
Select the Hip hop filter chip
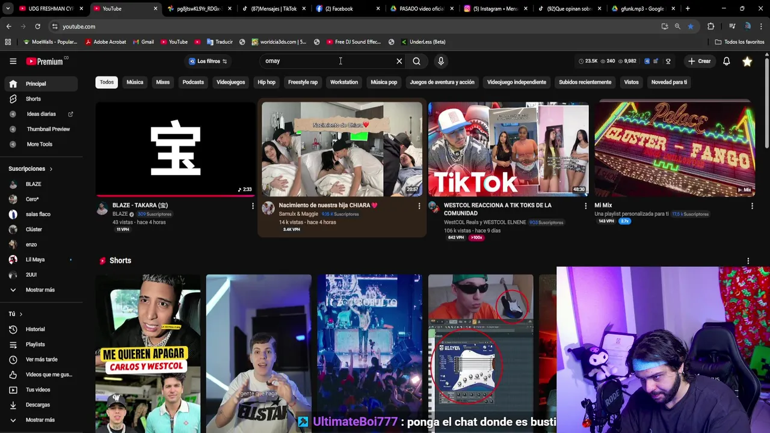coord(266,82)
